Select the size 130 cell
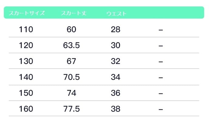 [x=26, y=61]
